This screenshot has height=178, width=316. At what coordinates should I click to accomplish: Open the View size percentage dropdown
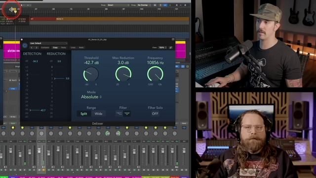coord(162,47)
